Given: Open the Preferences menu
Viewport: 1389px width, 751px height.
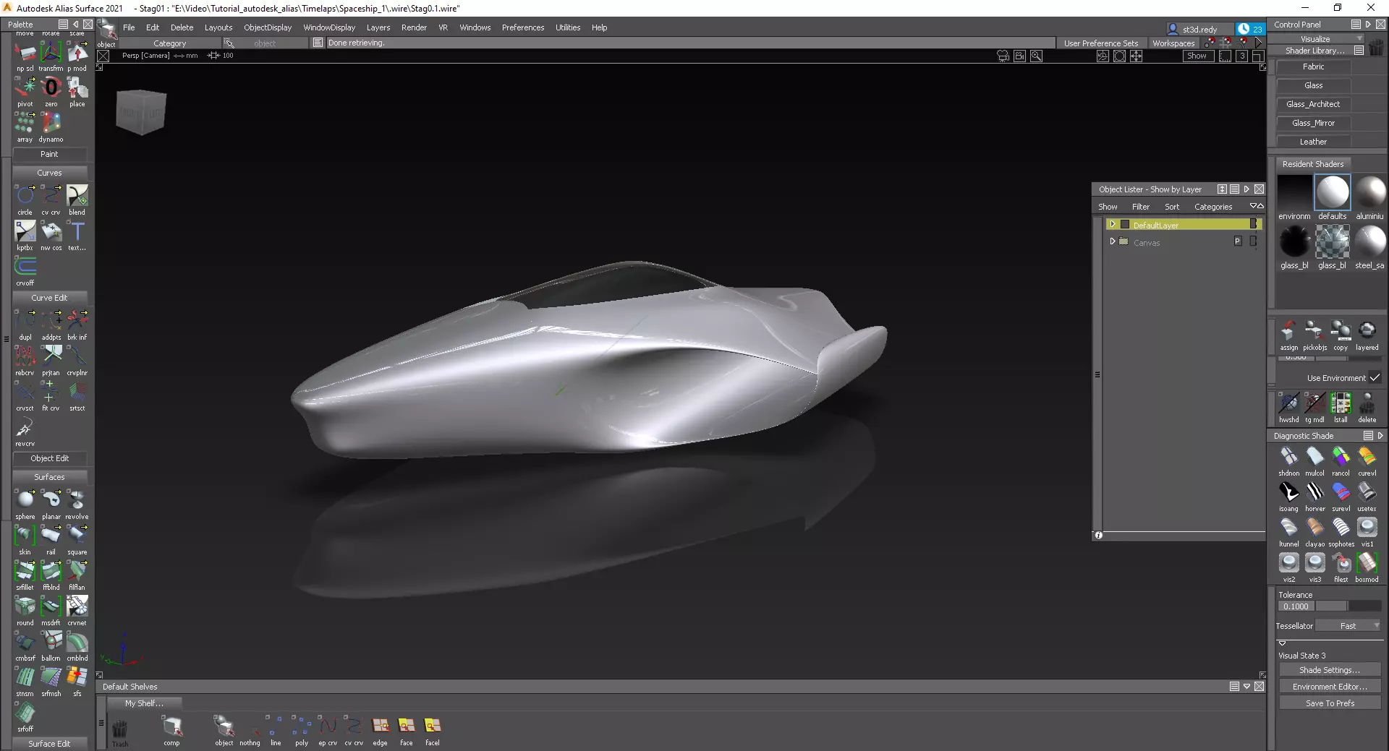Looking at the screenshot, I should tap(523, 27).
